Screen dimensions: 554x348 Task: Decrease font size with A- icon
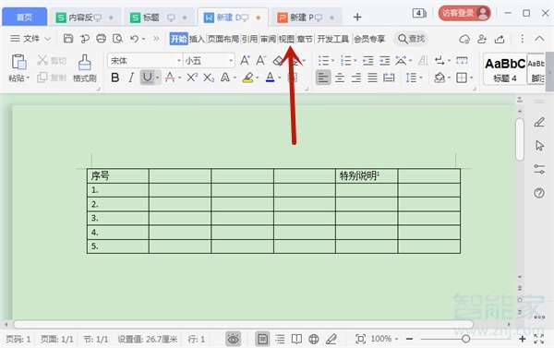click(261, 60)
